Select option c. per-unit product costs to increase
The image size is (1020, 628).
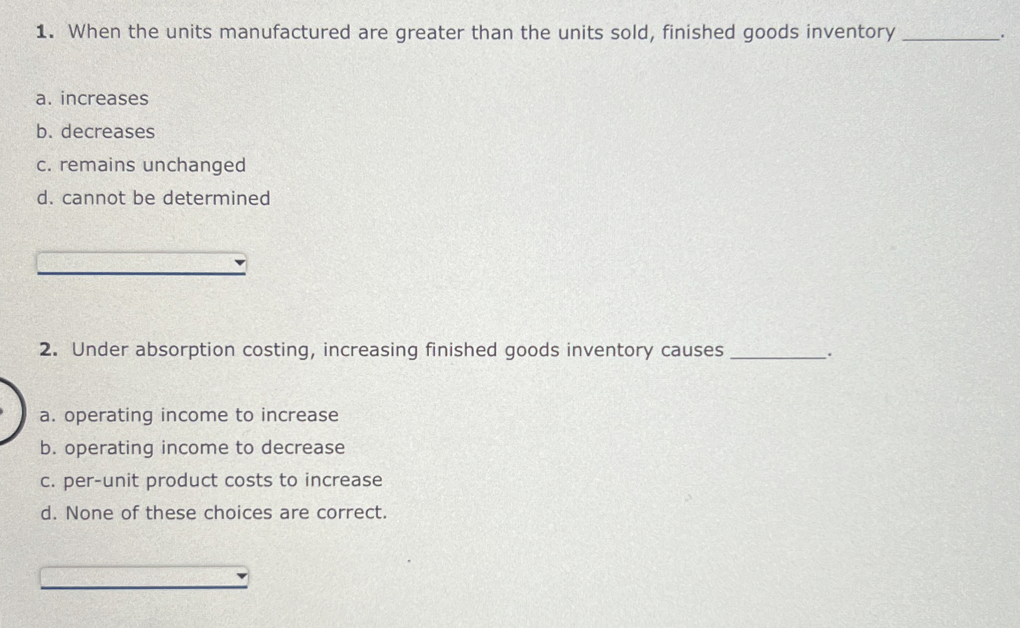(211, 480)
